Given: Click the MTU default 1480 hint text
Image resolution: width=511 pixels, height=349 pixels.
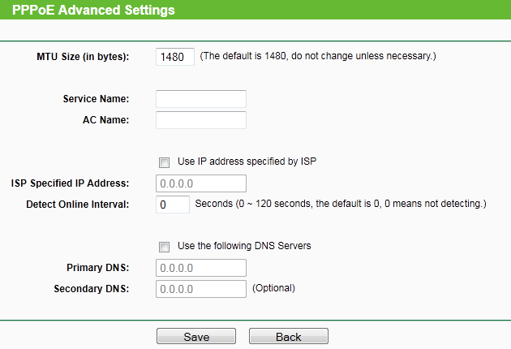Looking at the screenshot, I should point(318,57).
